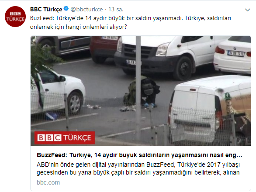
Task: Open the BBC Türkçe profile avatar
Action: coord(15,17)
